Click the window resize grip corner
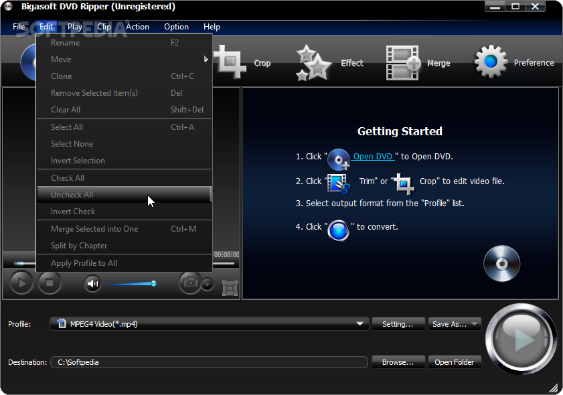The width and height of the screenshot is (563, 395). point(554,387)
